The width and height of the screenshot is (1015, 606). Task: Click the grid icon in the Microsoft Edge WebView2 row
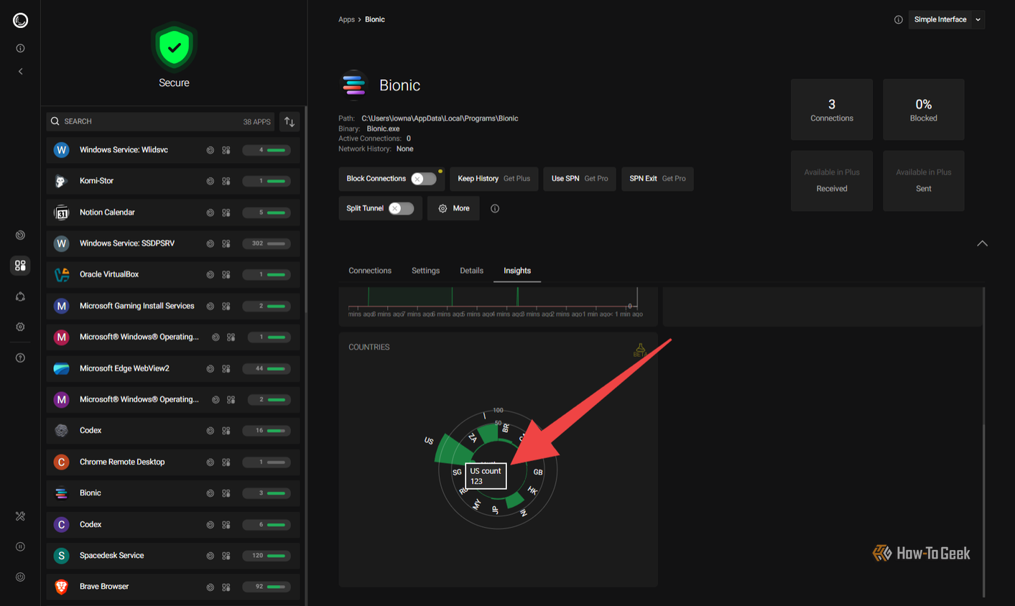click(226, 369)
